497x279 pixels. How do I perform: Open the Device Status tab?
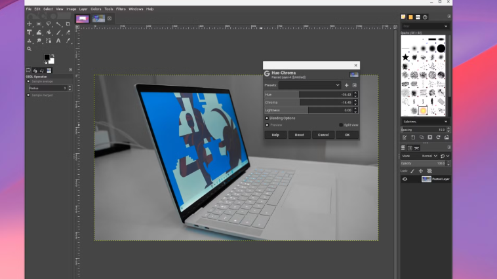tap(35, 70)
